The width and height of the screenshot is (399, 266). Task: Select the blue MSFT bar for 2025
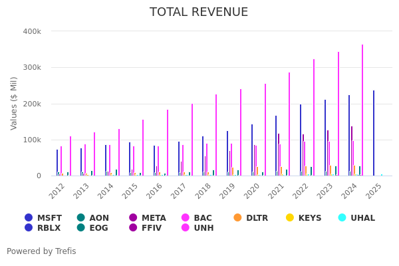click(374, 133)
